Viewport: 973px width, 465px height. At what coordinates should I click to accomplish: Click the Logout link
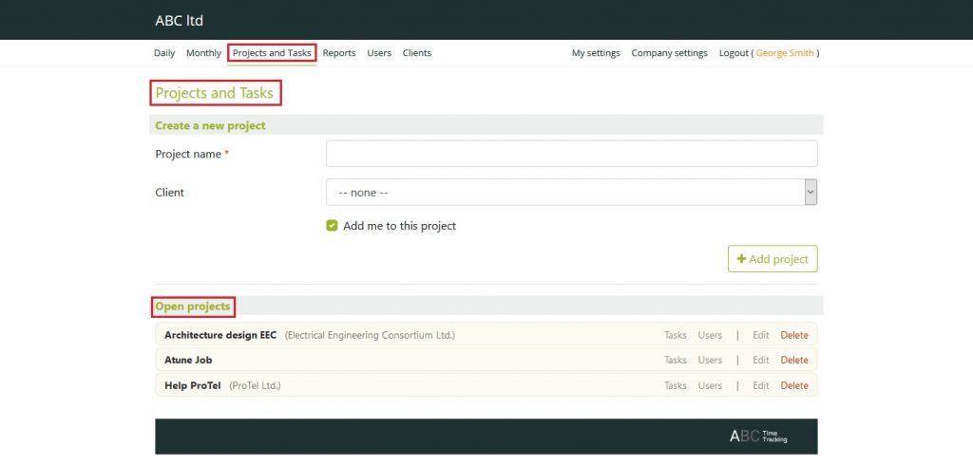click(735, 53)
